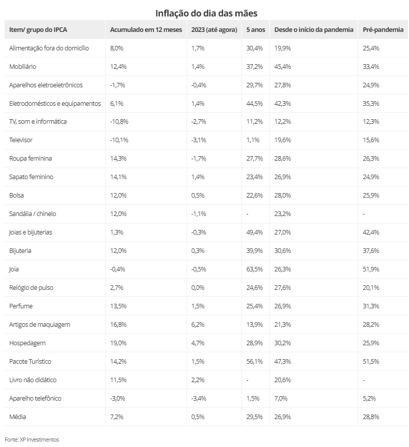The width and height of the screenshot is (409, 447).
Task: Select 'Eletrodomésticos e equipamentos' row label
Action: coord(55,103)
